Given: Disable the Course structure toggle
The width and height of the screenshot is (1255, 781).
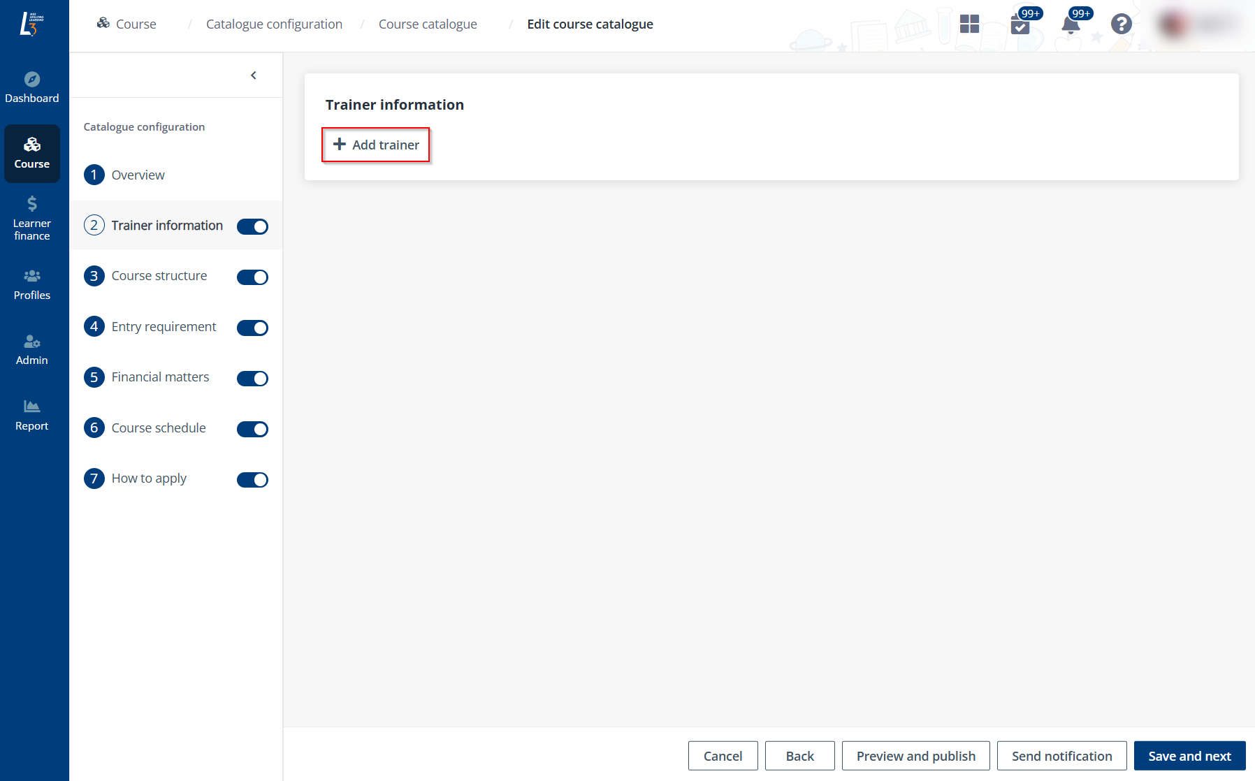Looking at the screenshot, I should click(x=252, y=277).
